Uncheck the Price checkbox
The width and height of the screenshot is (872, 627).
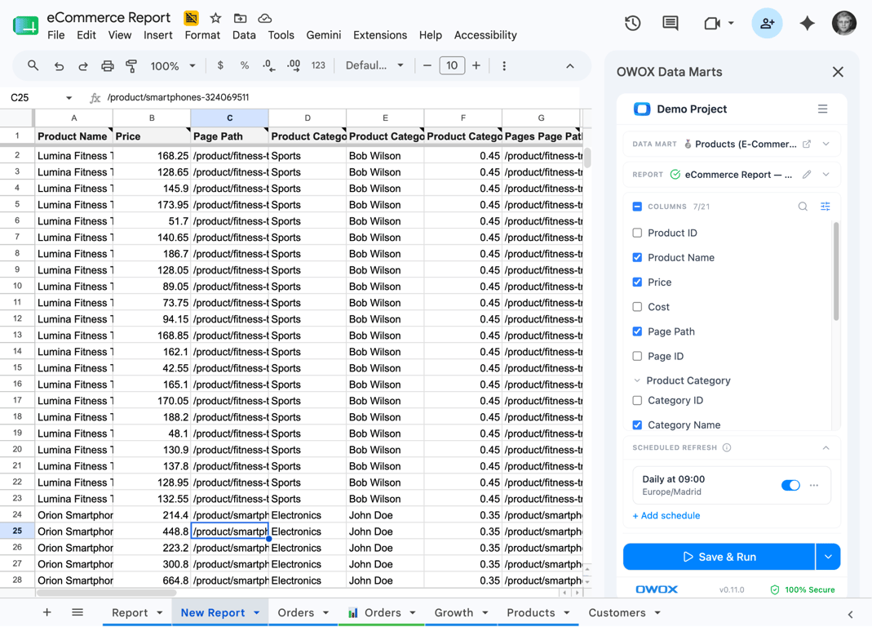637,282
